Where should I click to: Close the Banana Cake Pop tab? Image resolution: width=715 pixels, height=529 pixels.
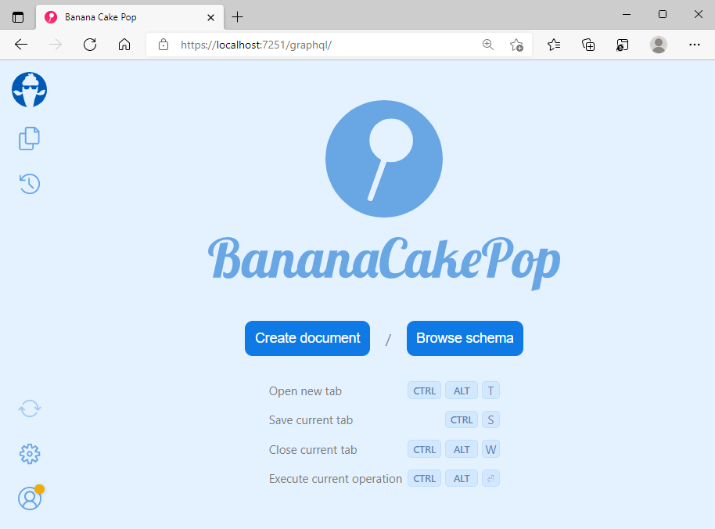tap(210, 17)
